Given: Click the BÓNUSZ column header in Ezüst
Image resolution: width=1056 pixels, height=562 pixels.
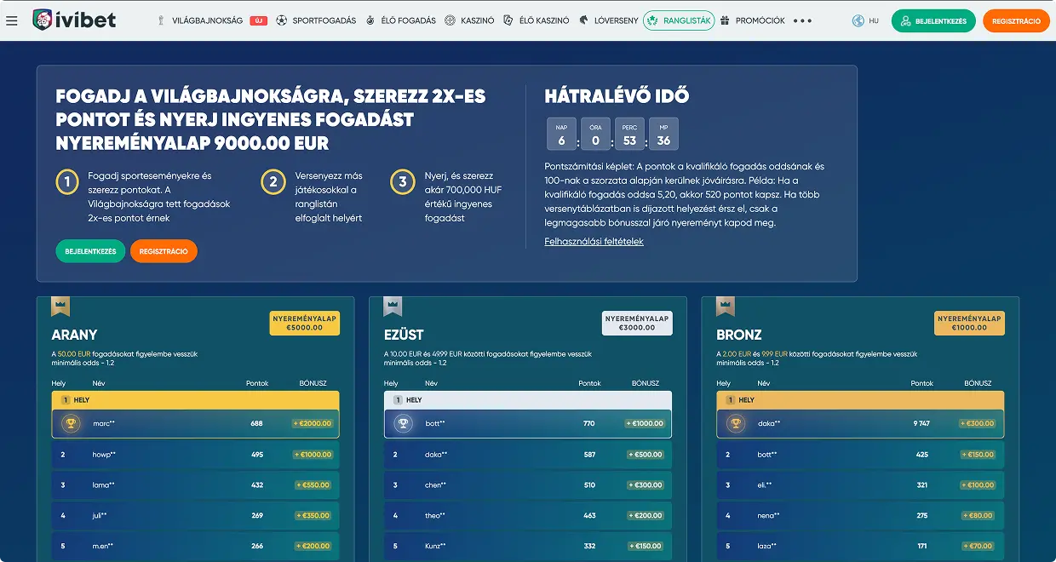Looking at the screenshot, I should click(645, 383).
